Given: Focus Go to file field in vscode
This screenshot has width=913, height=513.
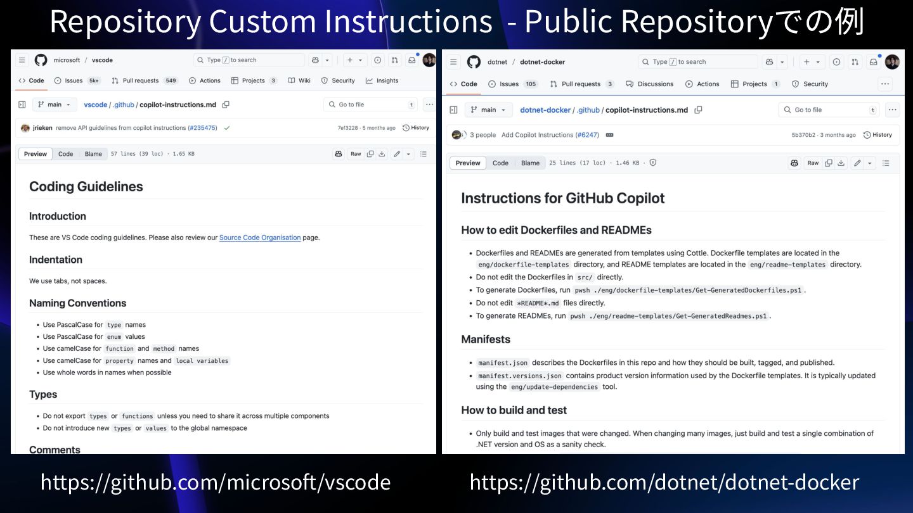Looking at the screenshot, I should point(370,104).
